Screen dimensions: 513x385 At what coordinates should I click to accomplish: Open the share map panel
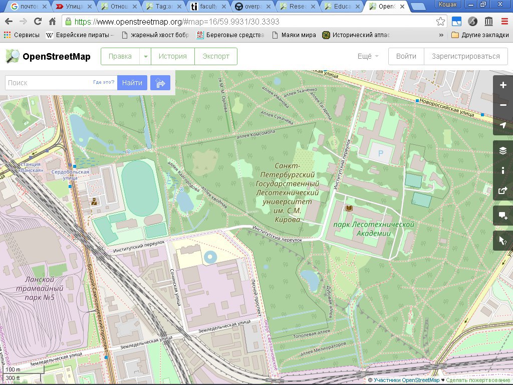pyautogui.click(x=503, y=190)
